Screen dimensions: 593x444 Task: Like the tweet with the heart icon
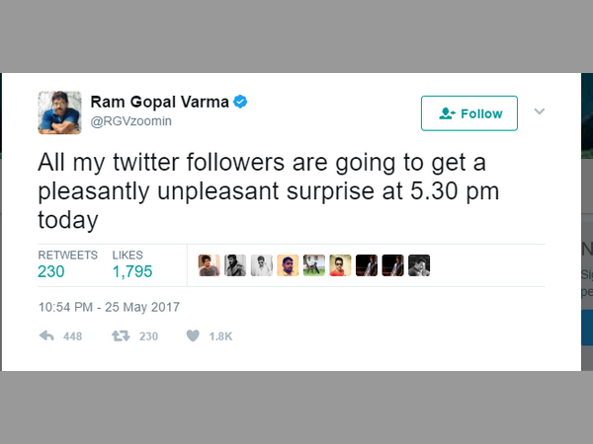[x=193, y=336]
